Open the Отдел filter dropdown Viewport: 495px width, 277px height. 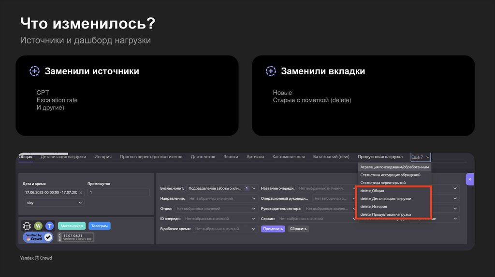click(x=216, y=208)
